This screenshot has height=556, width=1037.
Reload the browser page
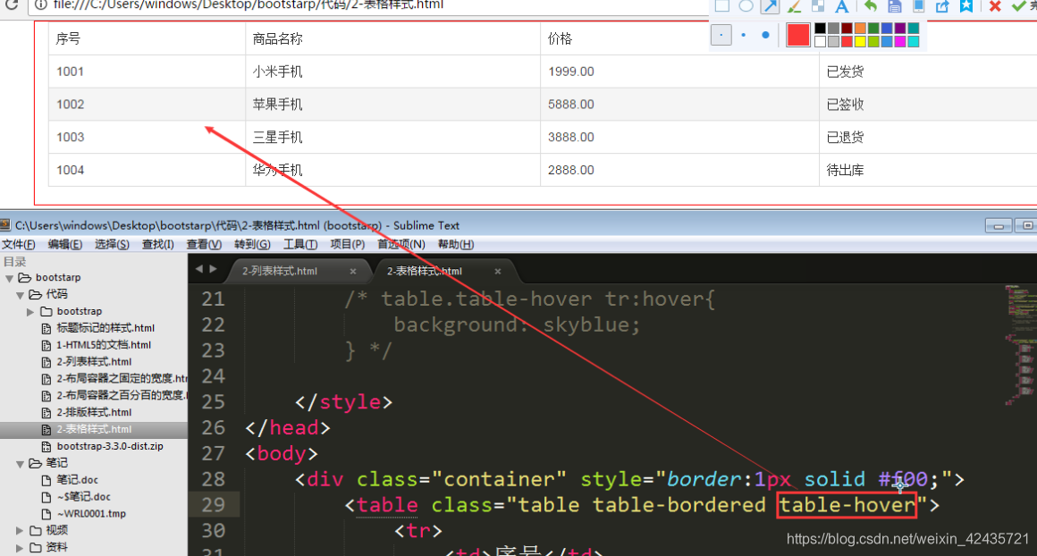click(12, 4)
